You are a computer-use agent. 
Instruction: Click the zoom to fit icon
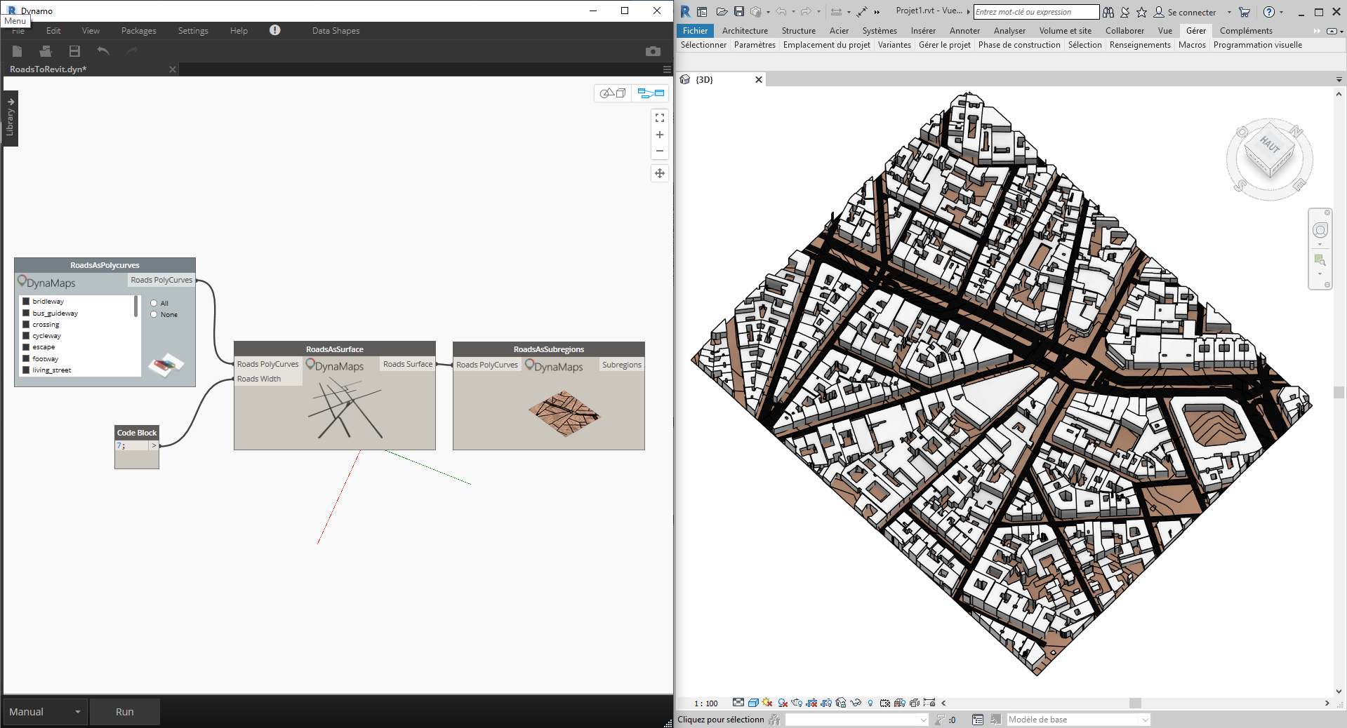pos(660,118)
